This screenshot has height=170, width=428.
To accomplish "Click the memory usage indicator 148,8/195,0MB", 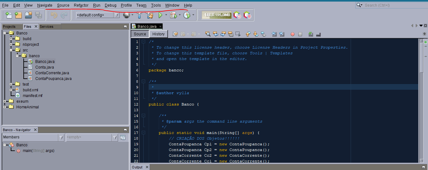I will [217, 15].
